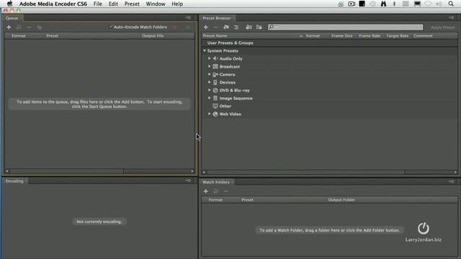Select User Presets & Groups row
The width and height of the screenshot is (461, 259).
tap(330, 43)
